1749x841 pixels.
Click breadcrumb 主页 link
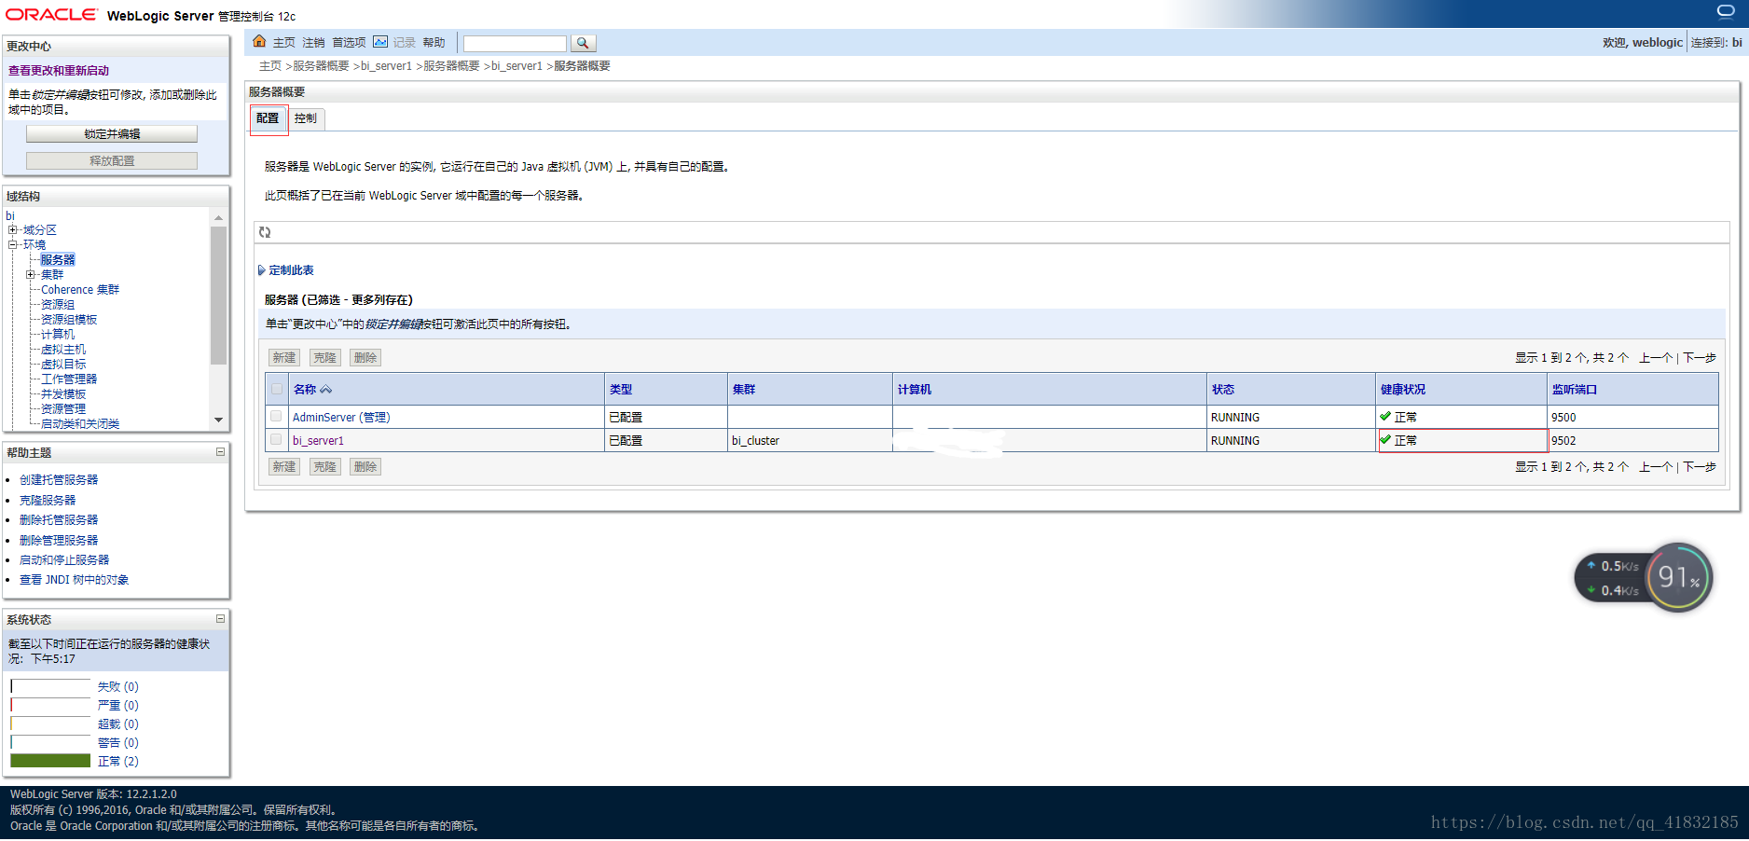pos(270,66)
